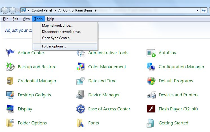Screen dimensions: 210x132
Task: Choose Map network drive menu entry
Action: [57, 25]
